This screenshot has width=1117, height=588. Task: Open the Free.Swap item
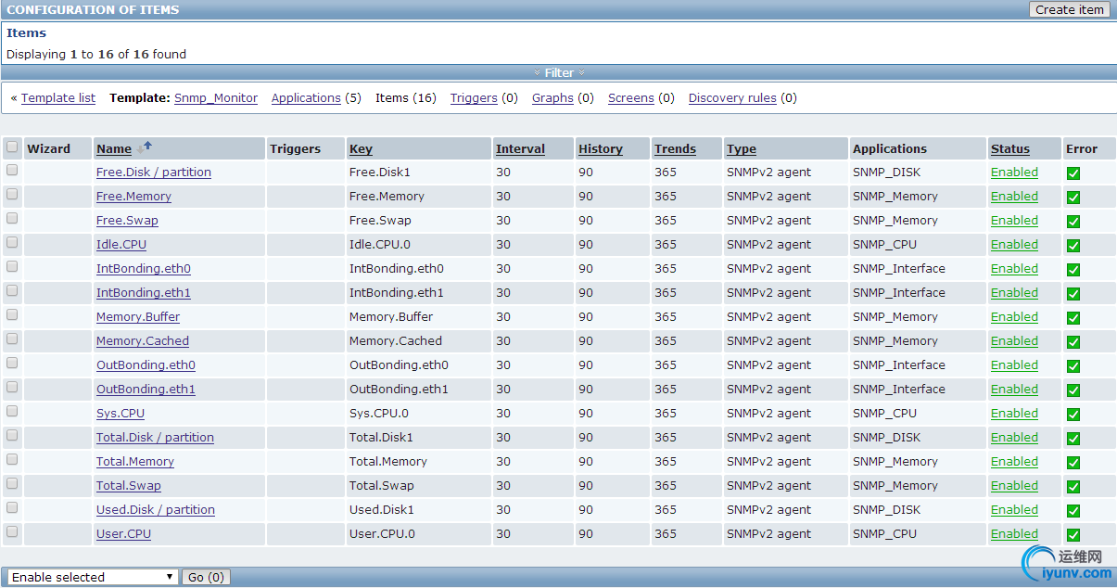click(x=127, y=221)
